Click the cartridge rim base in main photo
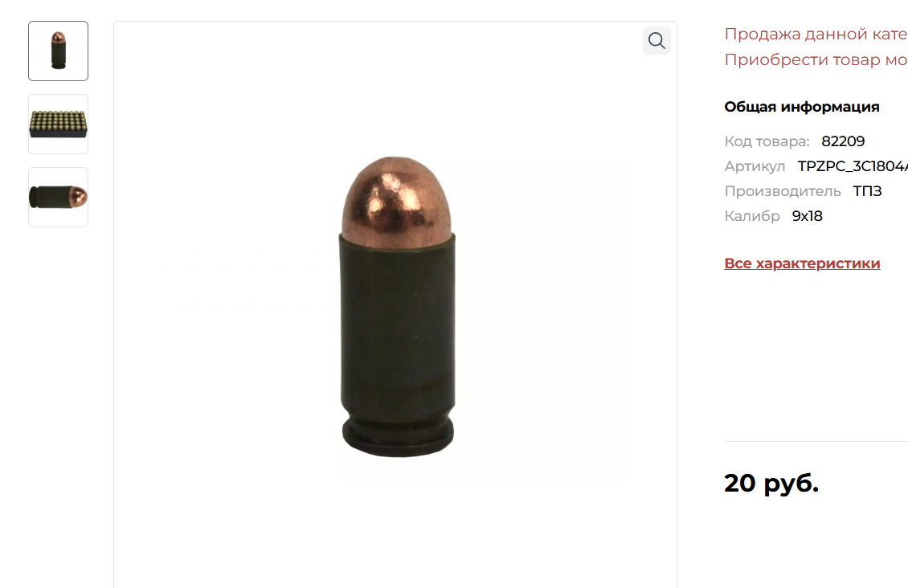The image size is (908, 588). click(x=398, y=437)
